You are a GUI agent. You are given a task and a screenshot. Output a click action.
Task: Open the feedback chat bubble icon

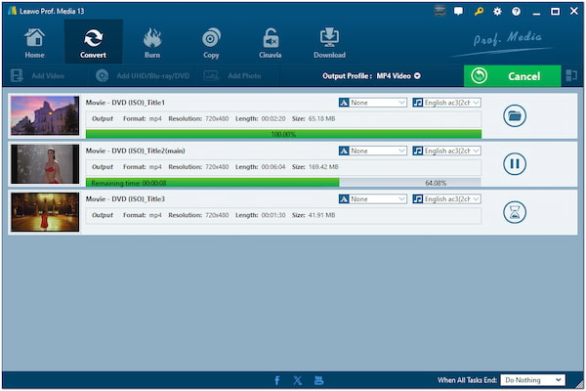tap(459, 12)
